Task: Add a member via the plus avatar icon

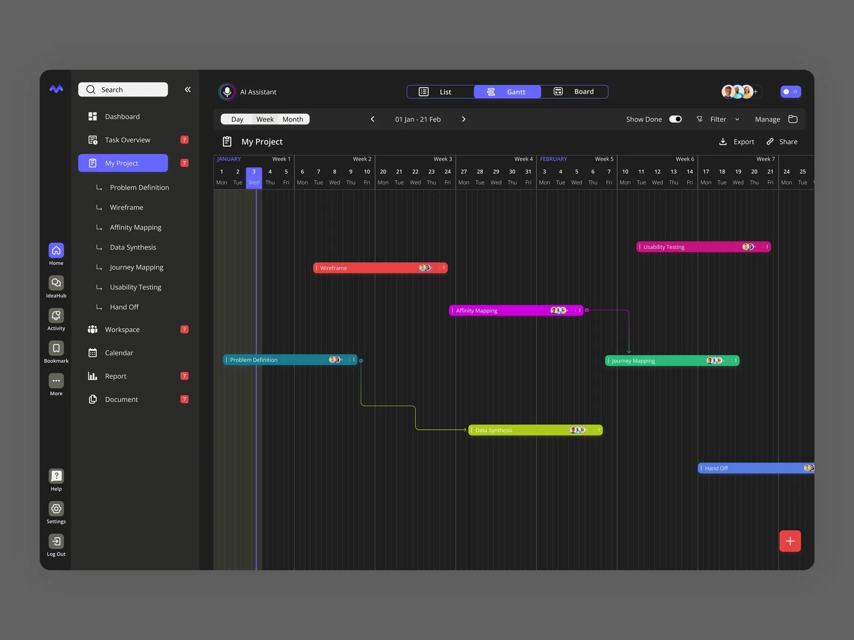Action: [x=756, y=91]
